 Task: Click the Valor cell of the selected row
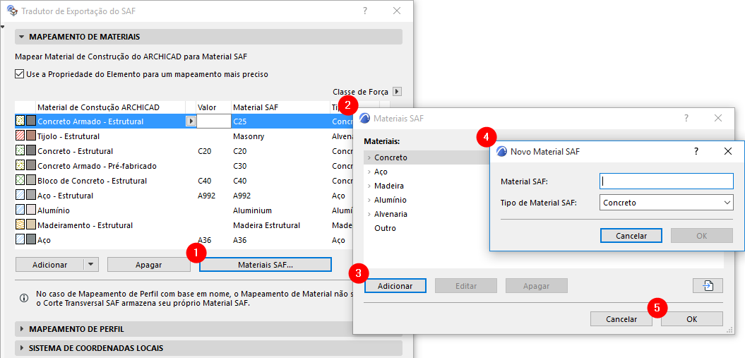click(x=213, y=121)
